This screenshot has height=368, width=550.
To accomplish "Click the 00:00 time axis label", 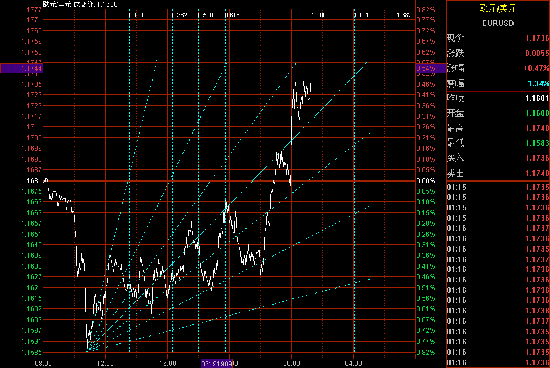I will click(x=291, y=364).
